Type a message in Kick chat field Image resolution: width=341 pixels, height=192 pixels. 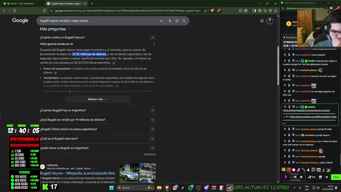(x=294, y=177)
